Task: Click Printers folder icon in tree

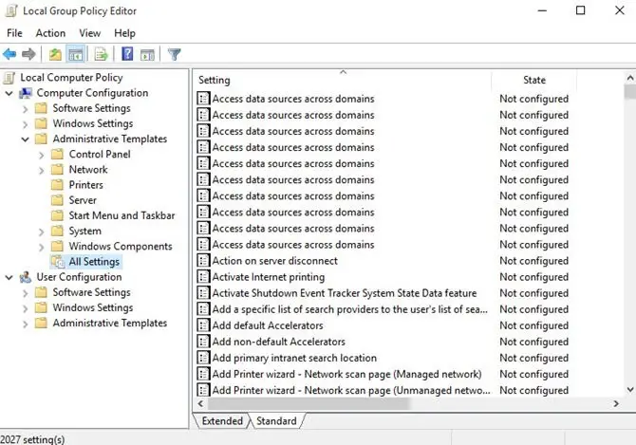Action: (58, 185)
